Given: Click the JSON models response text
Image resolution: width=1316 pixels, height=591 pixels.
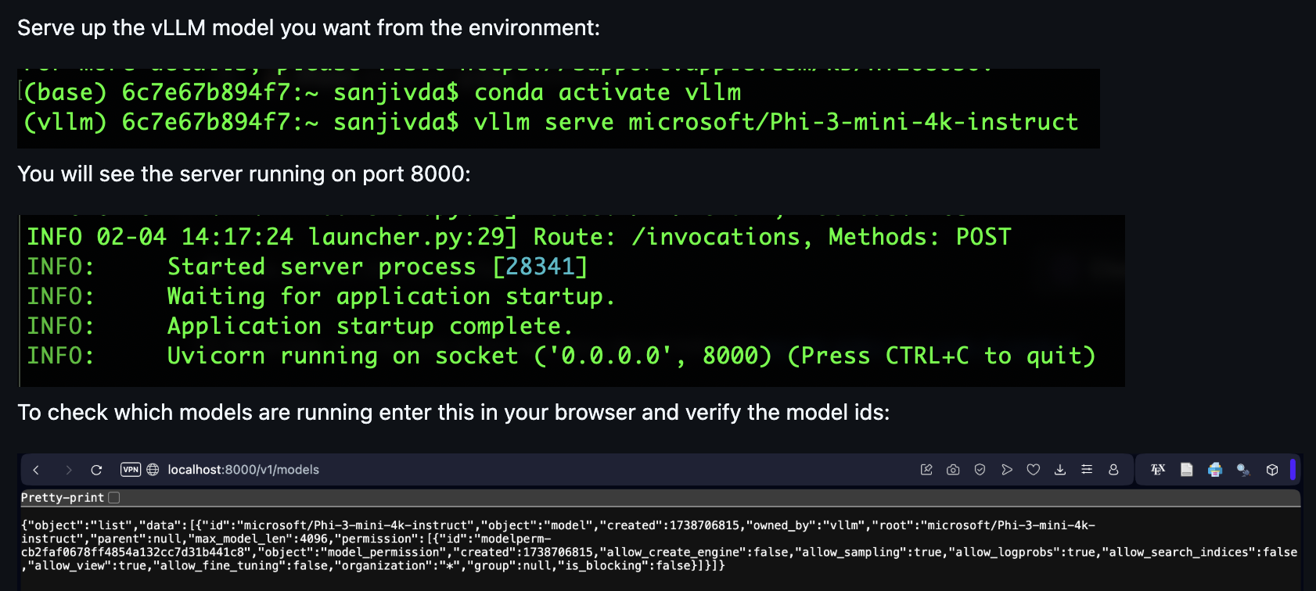Looking at the screenshot, I should click(x=659, y=546).
